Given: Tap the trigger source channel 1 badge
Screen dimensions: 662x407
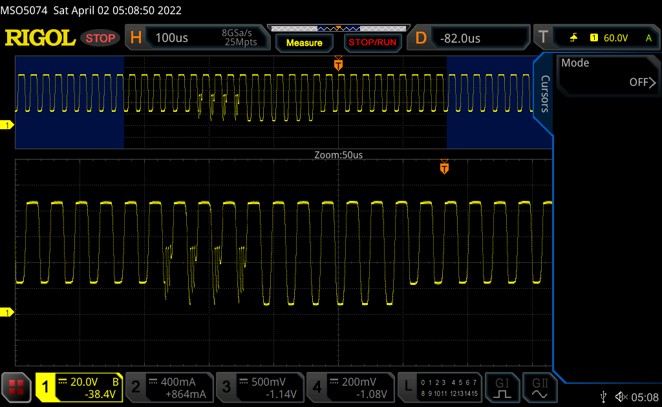Looking at the screenshot, I should coord(593,38).
